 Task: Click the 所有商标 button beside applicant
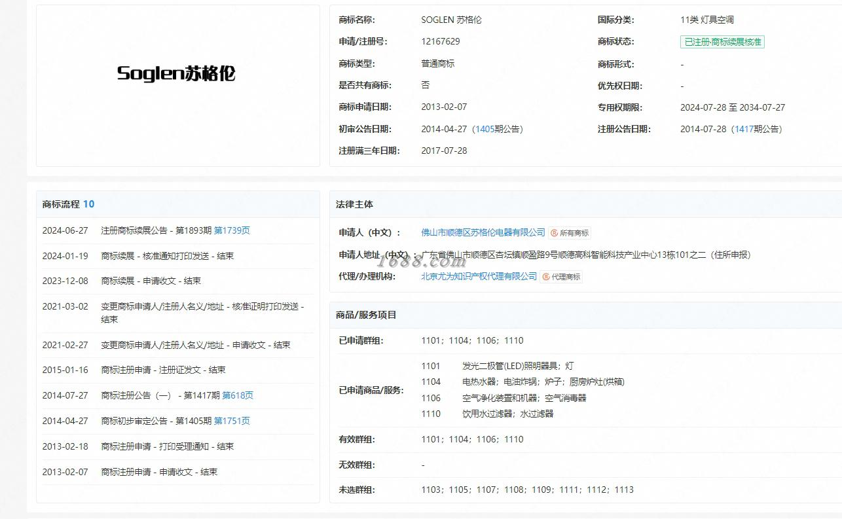coord(570,233)
